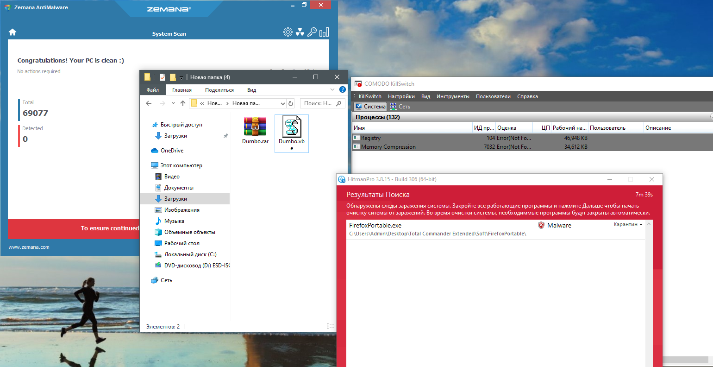The width and height of the screenshot is (713, 367).
Task: Select FirefoxPortable.exe result row
Action: tap(495, 229)
